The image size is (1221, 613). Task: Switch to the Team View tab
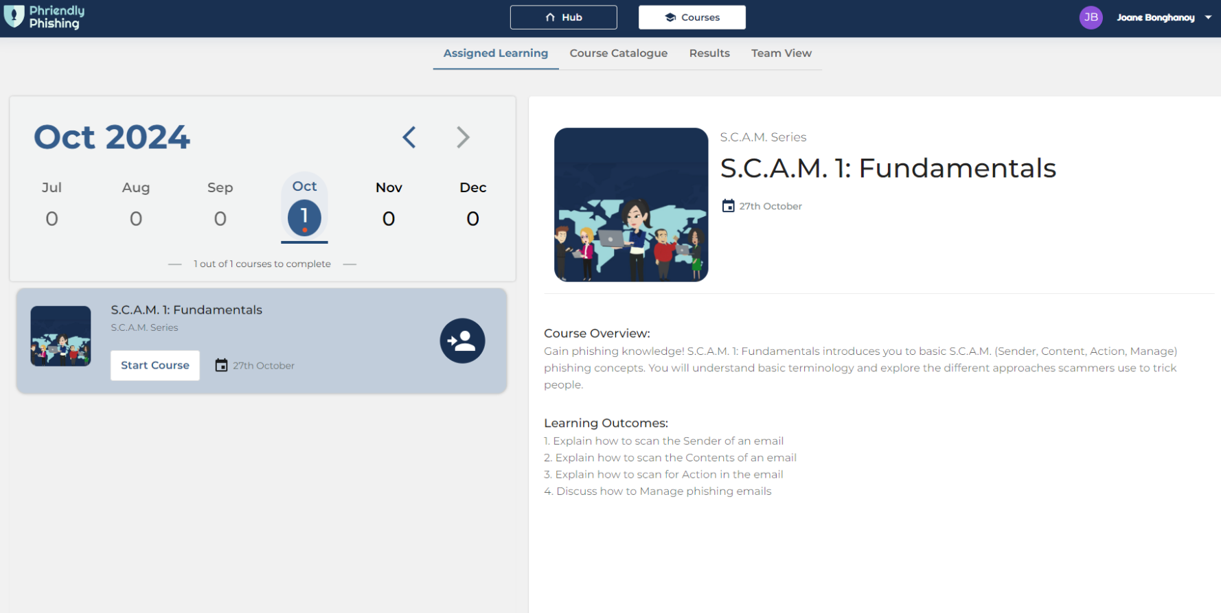pos(781,53)
